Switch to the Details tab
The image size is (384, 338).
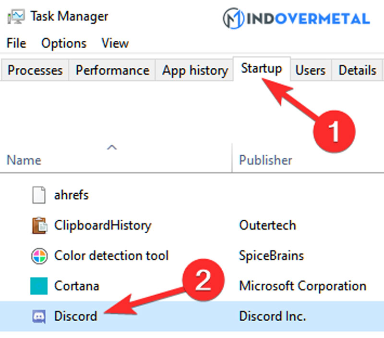(357, 70)
